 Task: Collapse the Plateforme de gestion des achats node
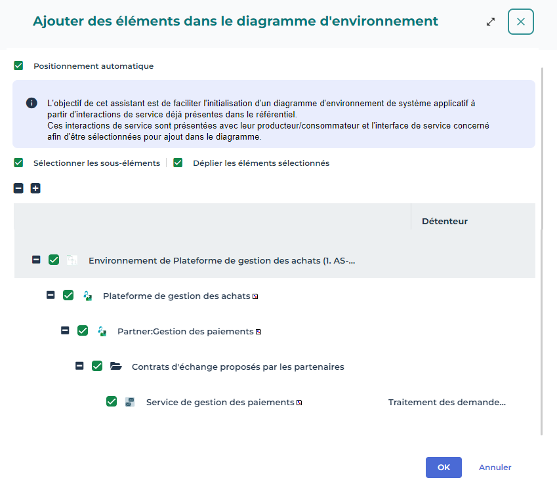point(51,295)
